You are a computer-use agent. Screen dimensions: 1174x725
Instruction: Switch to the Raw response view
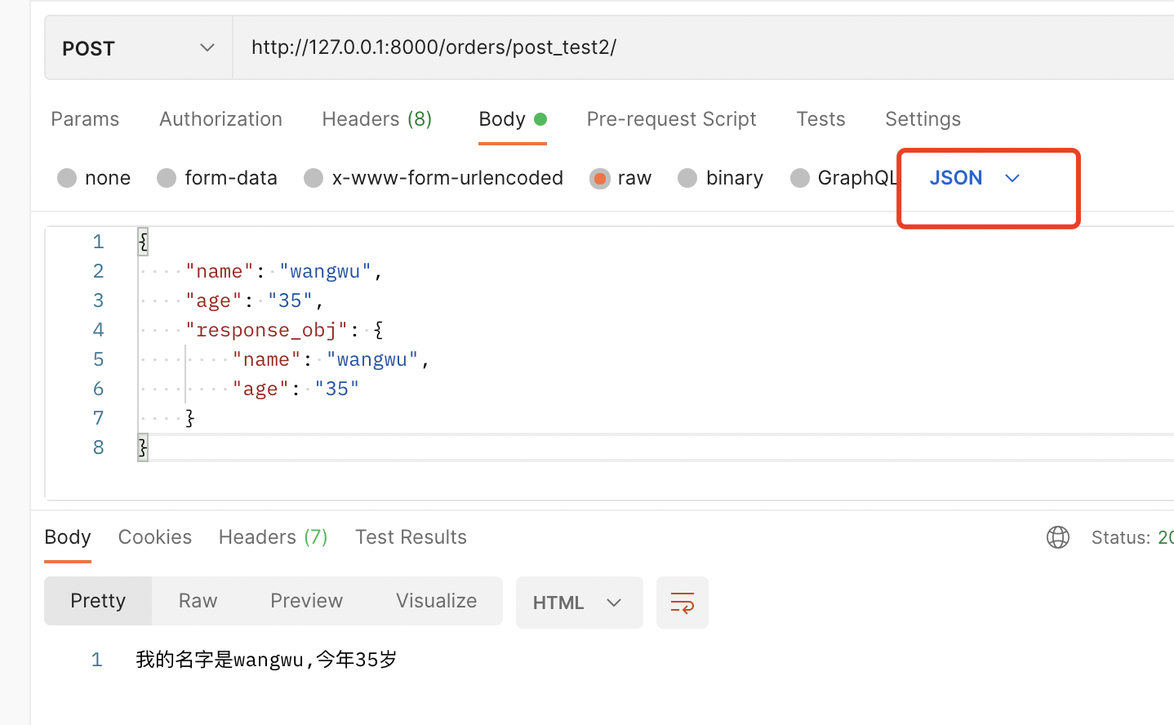[x=197, y=600]
